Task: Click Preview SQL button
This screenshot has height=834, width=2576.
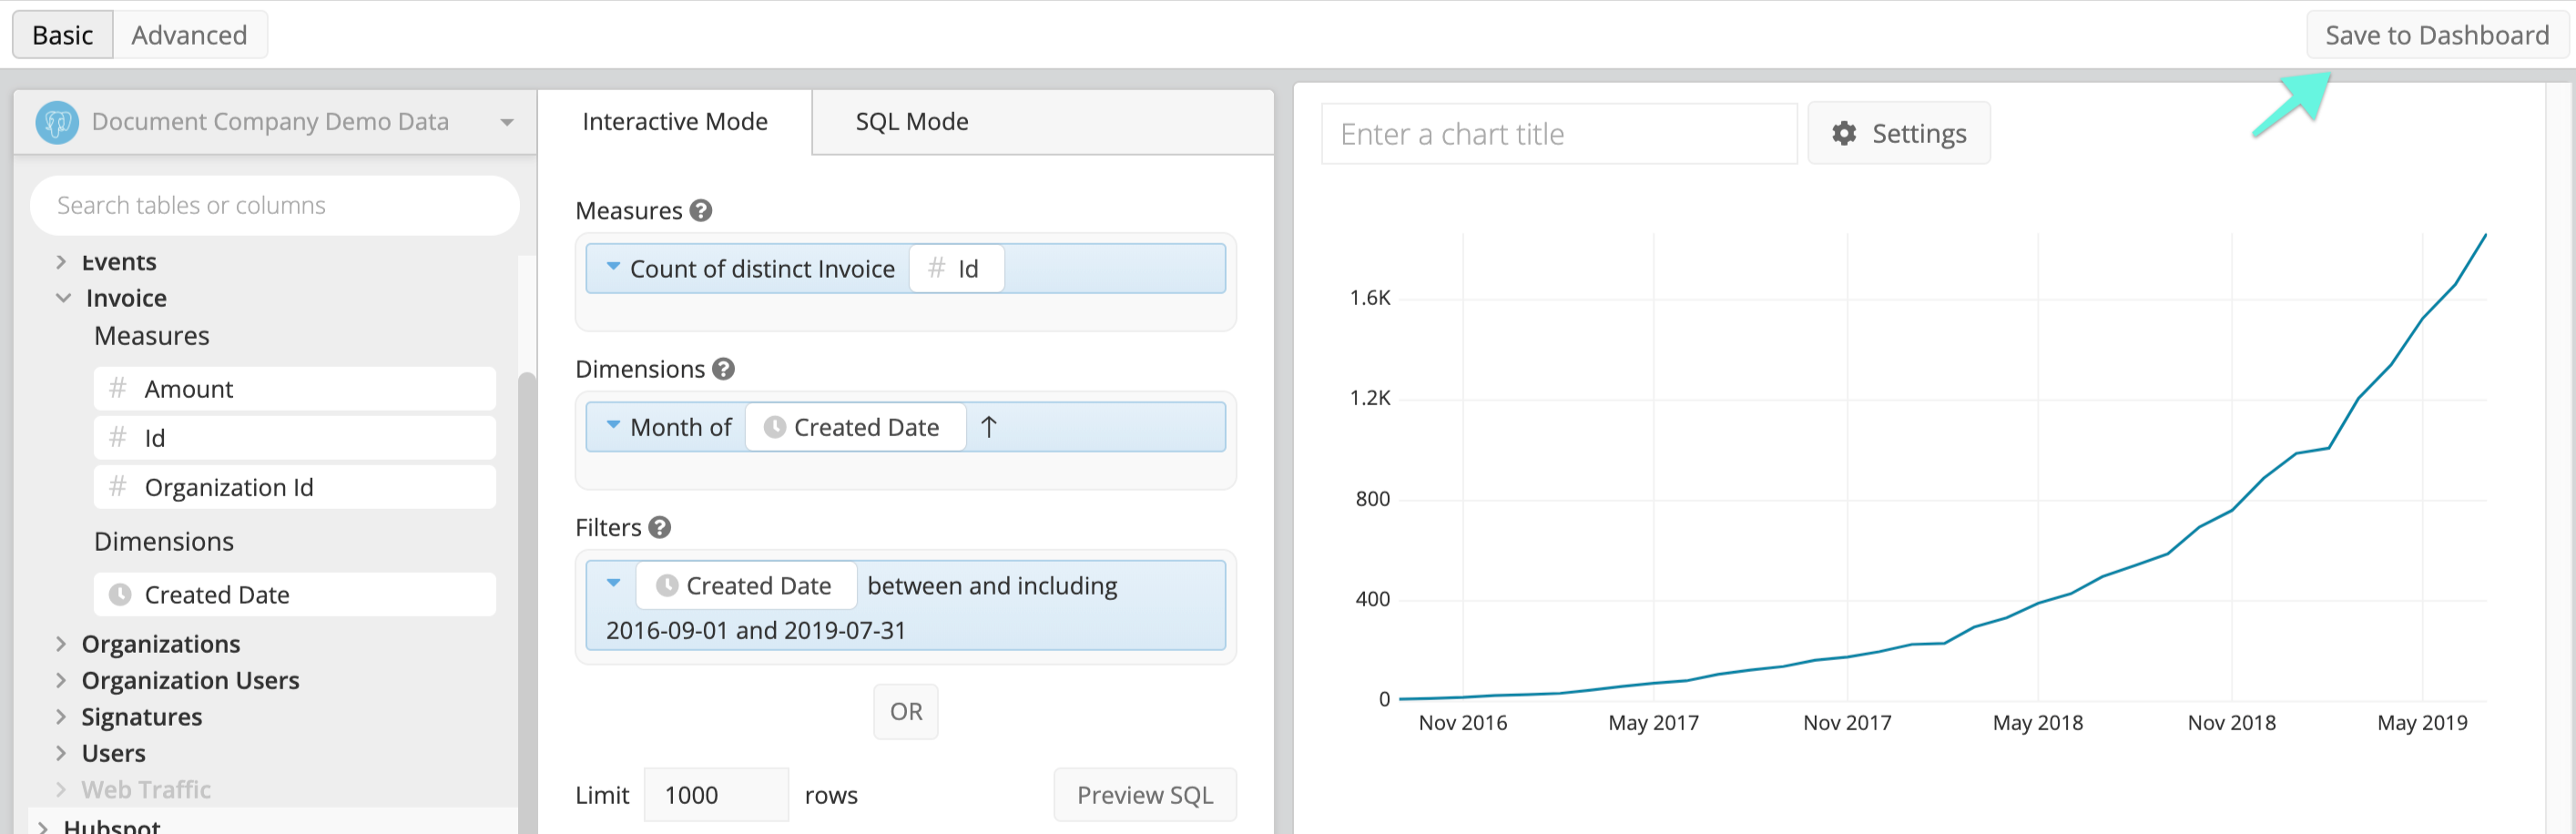Action: (1144, 794)
